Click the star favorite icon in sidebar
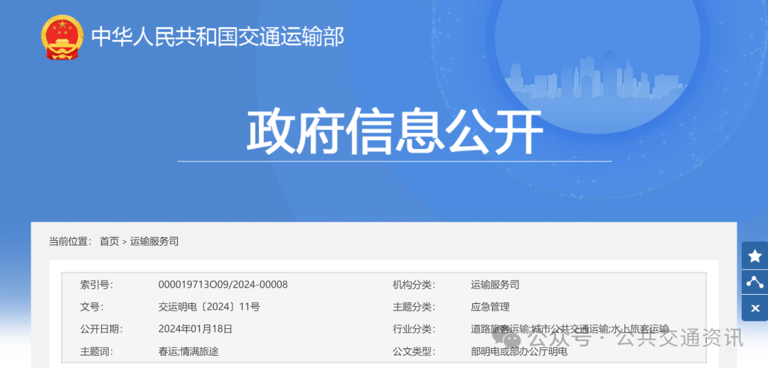Screen dimensions: 768x368 [754, 256]
